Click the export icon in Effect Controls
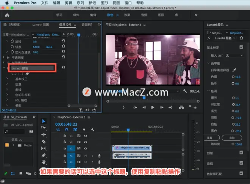250x184 pixels. tap(94, 110)
